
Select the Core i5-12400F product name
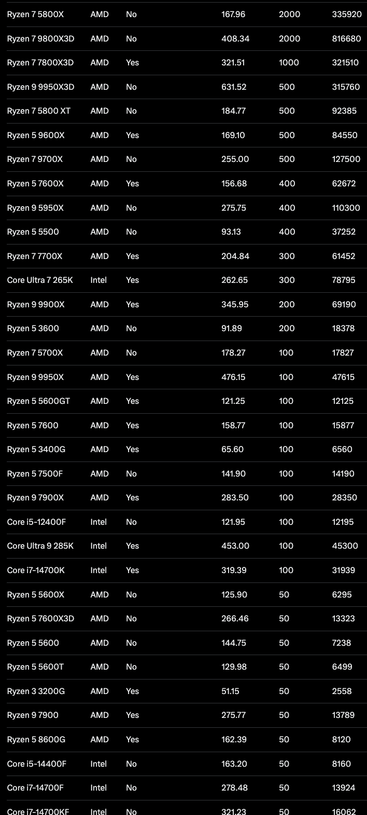click(x=36, y=522)
